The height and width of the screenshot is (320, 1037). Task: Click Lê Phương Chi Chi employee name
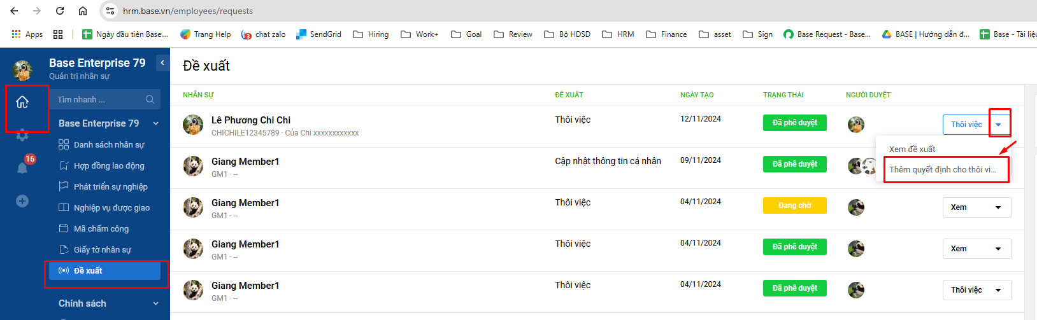[251, 120]
